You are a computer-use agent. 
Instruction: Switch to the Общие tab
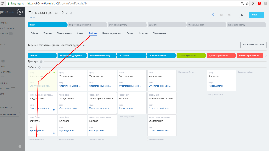(34, 33)
